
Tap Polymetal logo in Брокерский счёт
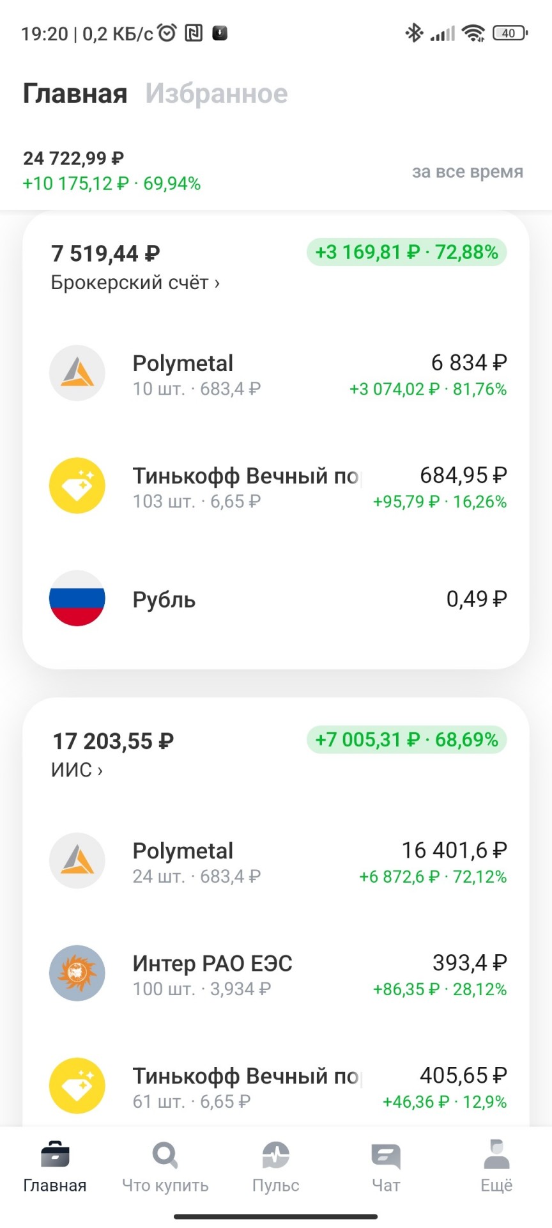click(77, 374)
